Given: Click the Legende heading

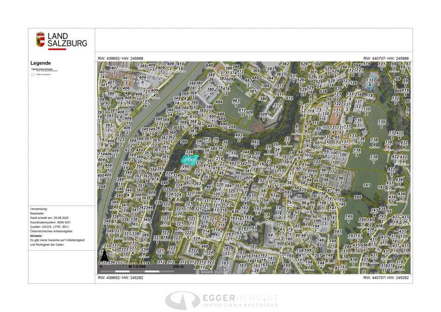Looking at the screenshot, I should (41, 63).
